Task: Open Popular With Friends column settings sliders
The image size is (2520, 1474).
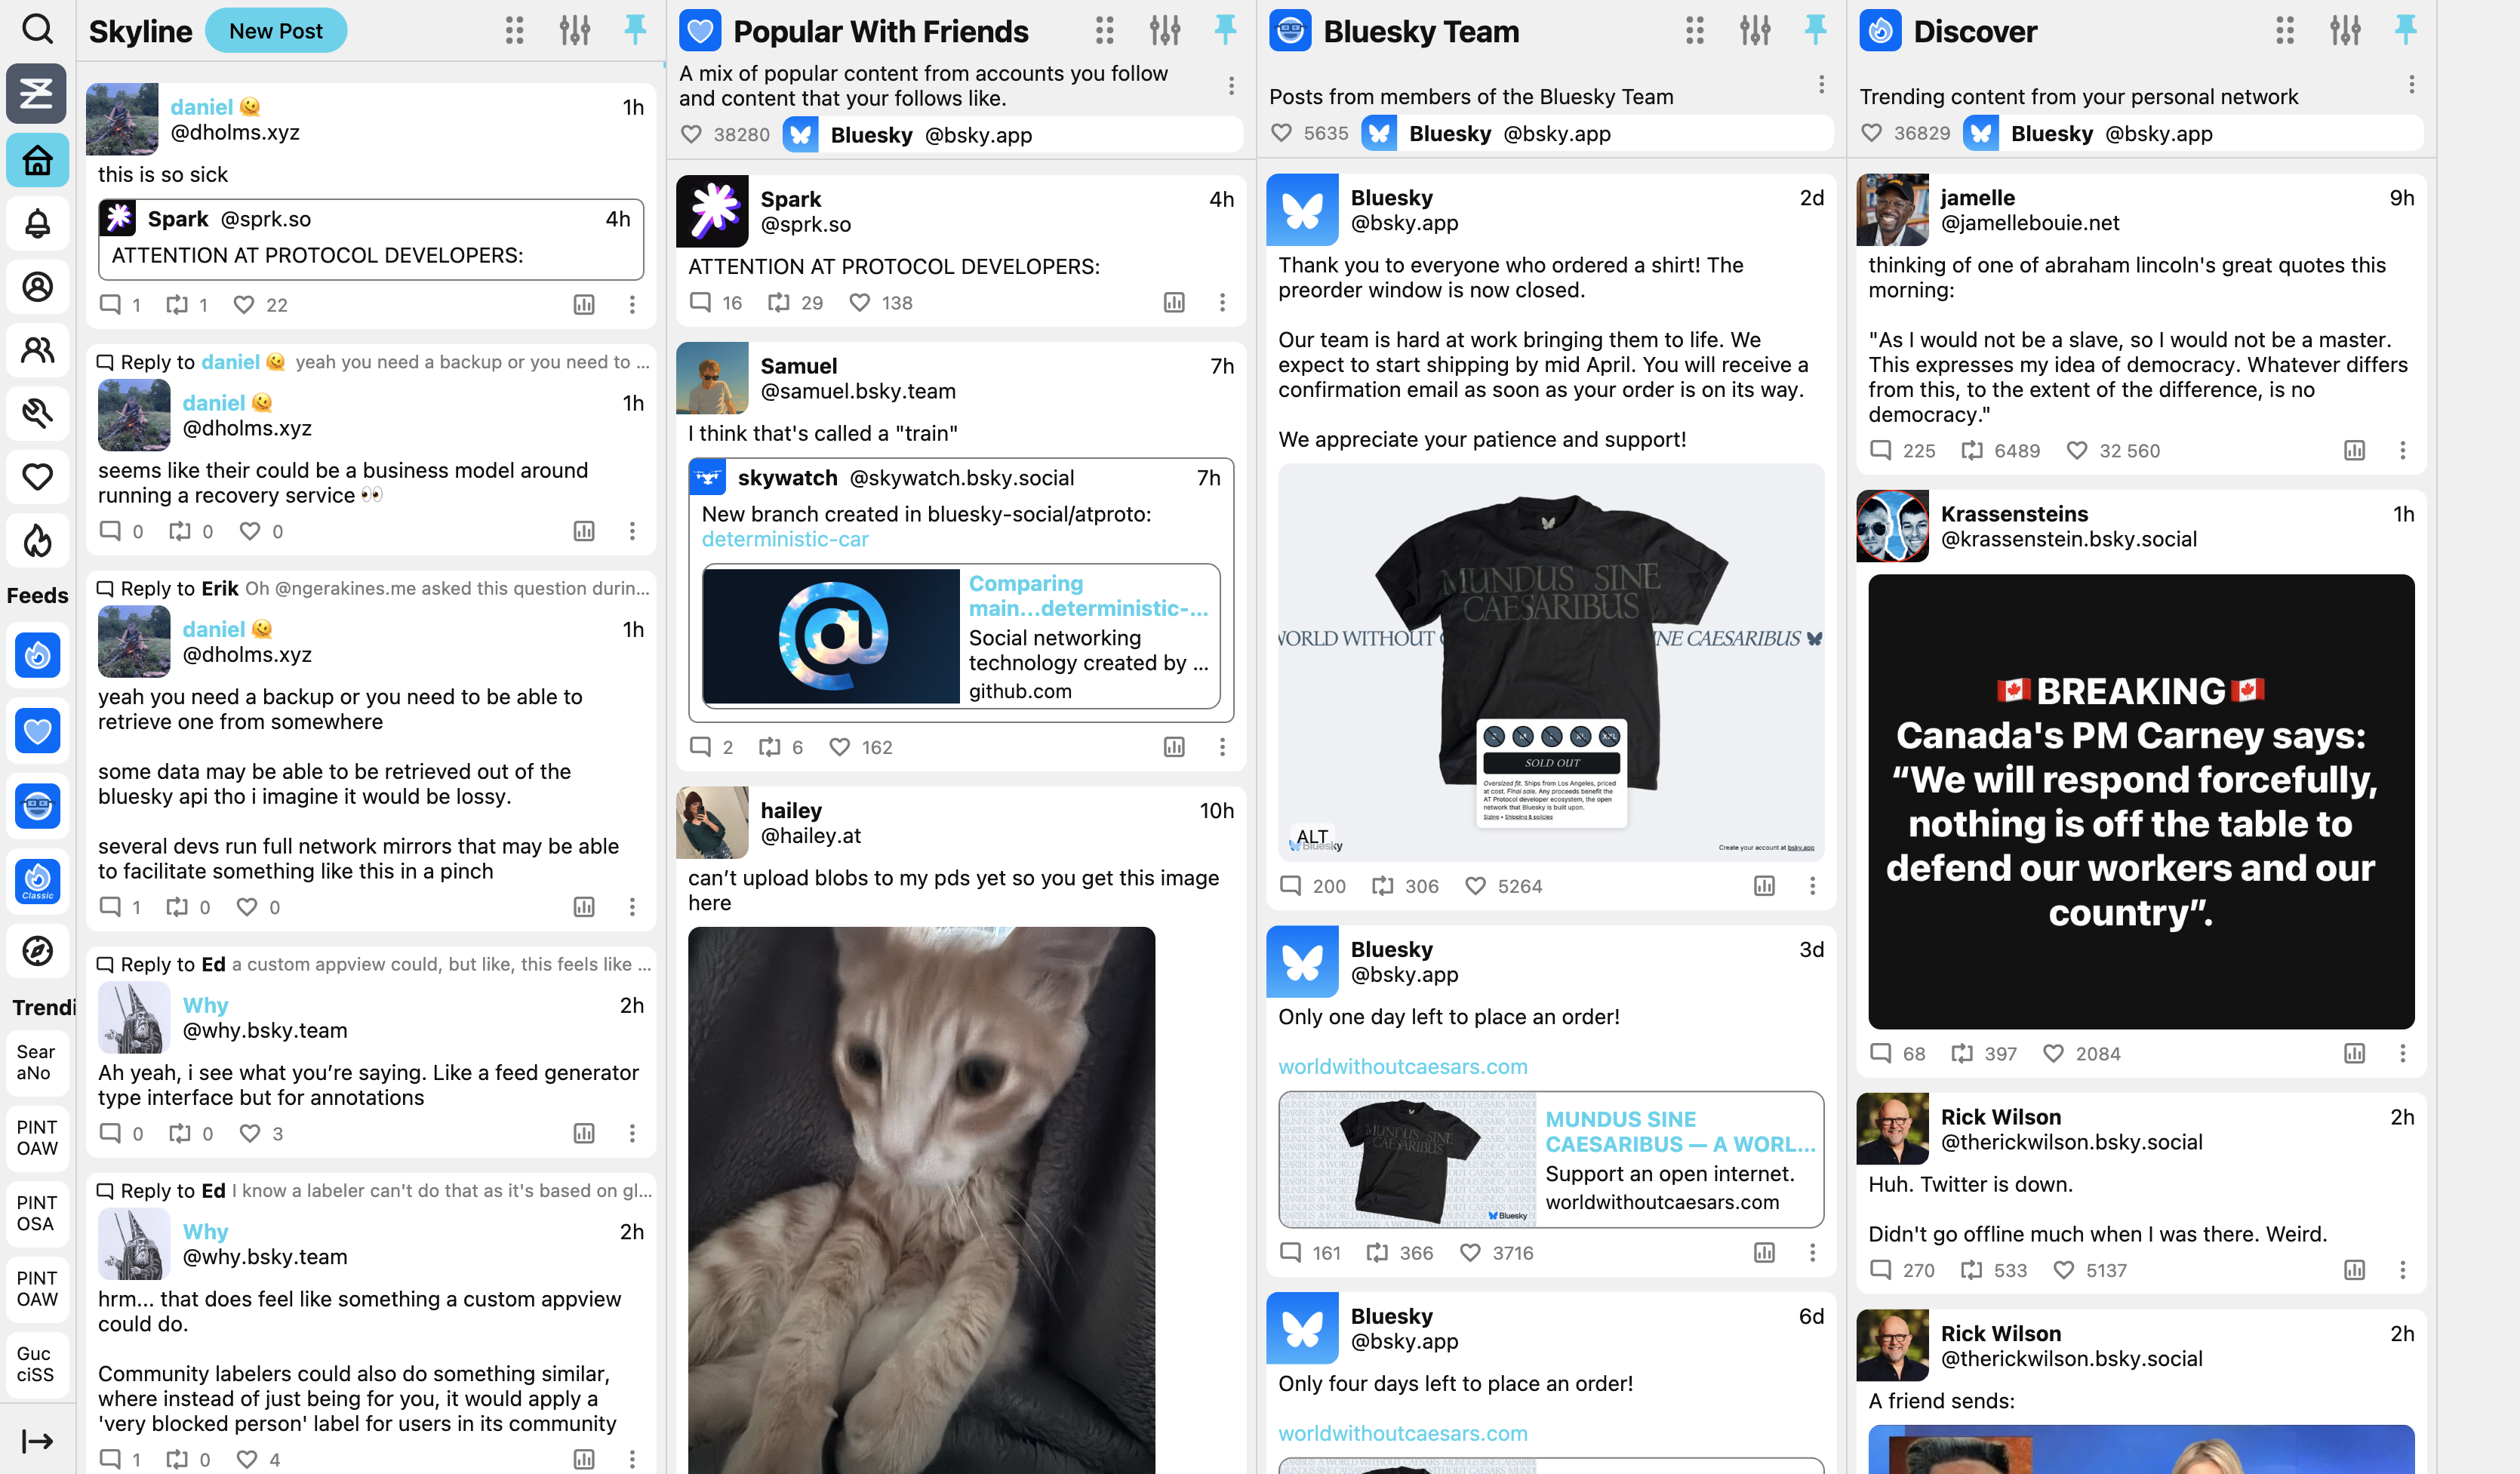Action: [1164, 31]
